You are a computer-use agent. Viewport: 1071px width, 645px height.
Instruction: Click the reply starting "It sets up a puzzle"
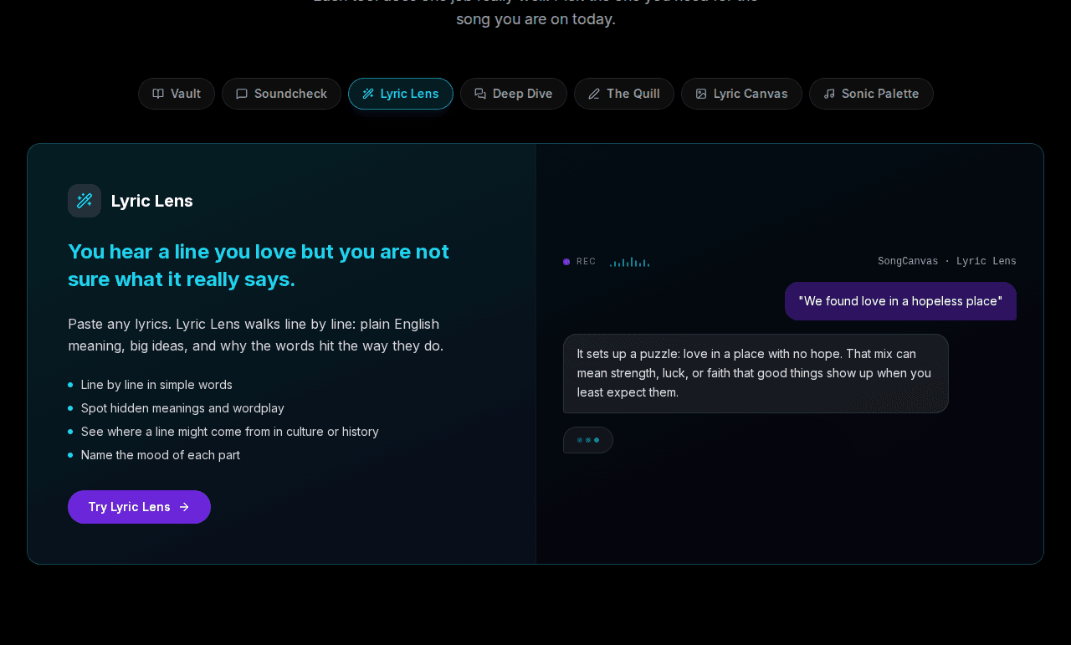pyautogui.click(x=756, y=373)
